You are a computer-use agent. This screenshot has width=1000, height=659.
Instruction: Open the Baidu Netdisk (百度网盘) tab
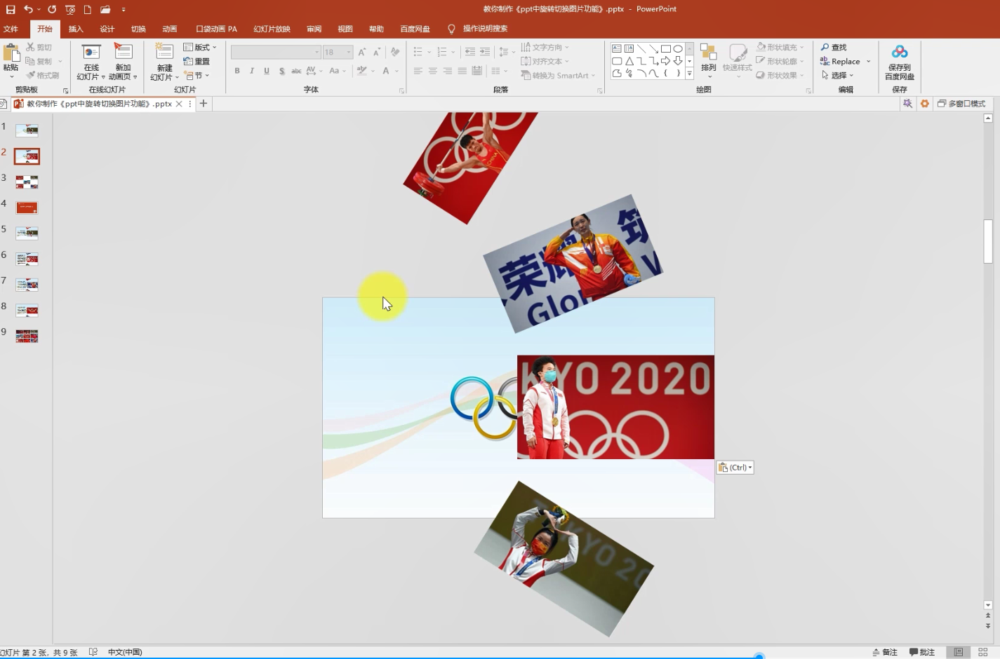(415, 29)
